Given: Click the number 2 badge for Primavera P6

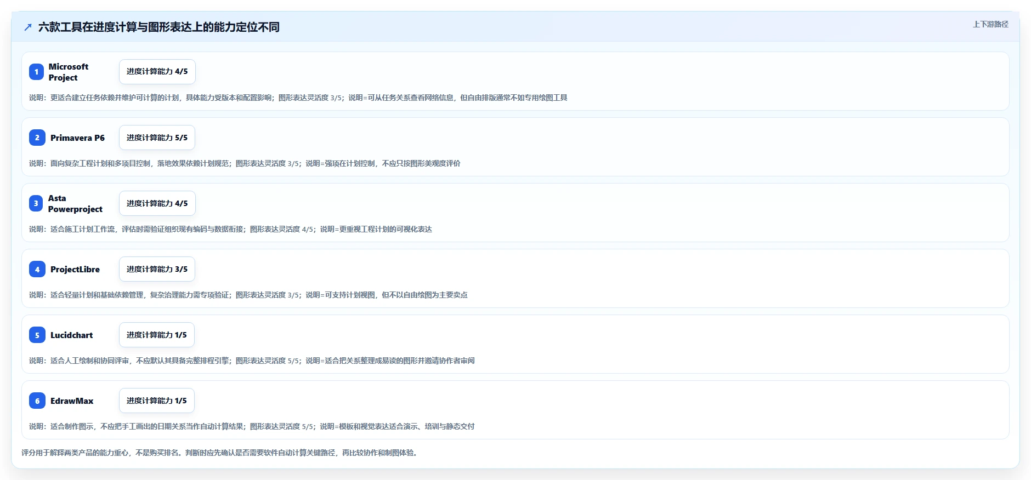Looking at the screenshot, I should coord(37,138).
